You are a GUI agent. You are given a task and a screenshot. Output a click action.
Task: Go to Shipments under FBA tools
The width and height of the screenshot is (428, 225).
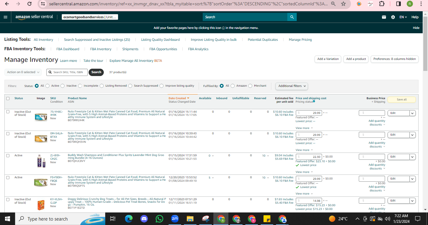130,49
